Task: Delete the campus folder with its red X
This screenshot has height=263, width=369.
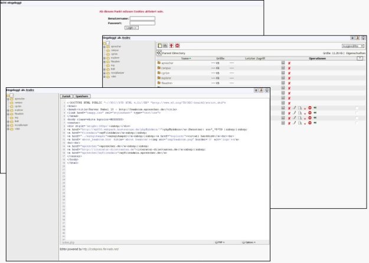Action: point(289,68)
